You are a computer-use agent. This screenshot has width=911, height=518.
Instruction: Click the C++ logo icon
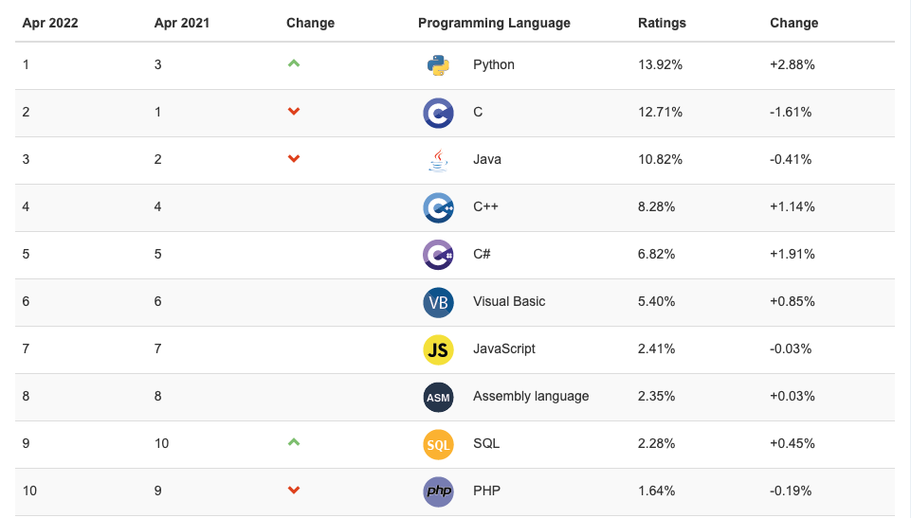(x=437, y=207)
